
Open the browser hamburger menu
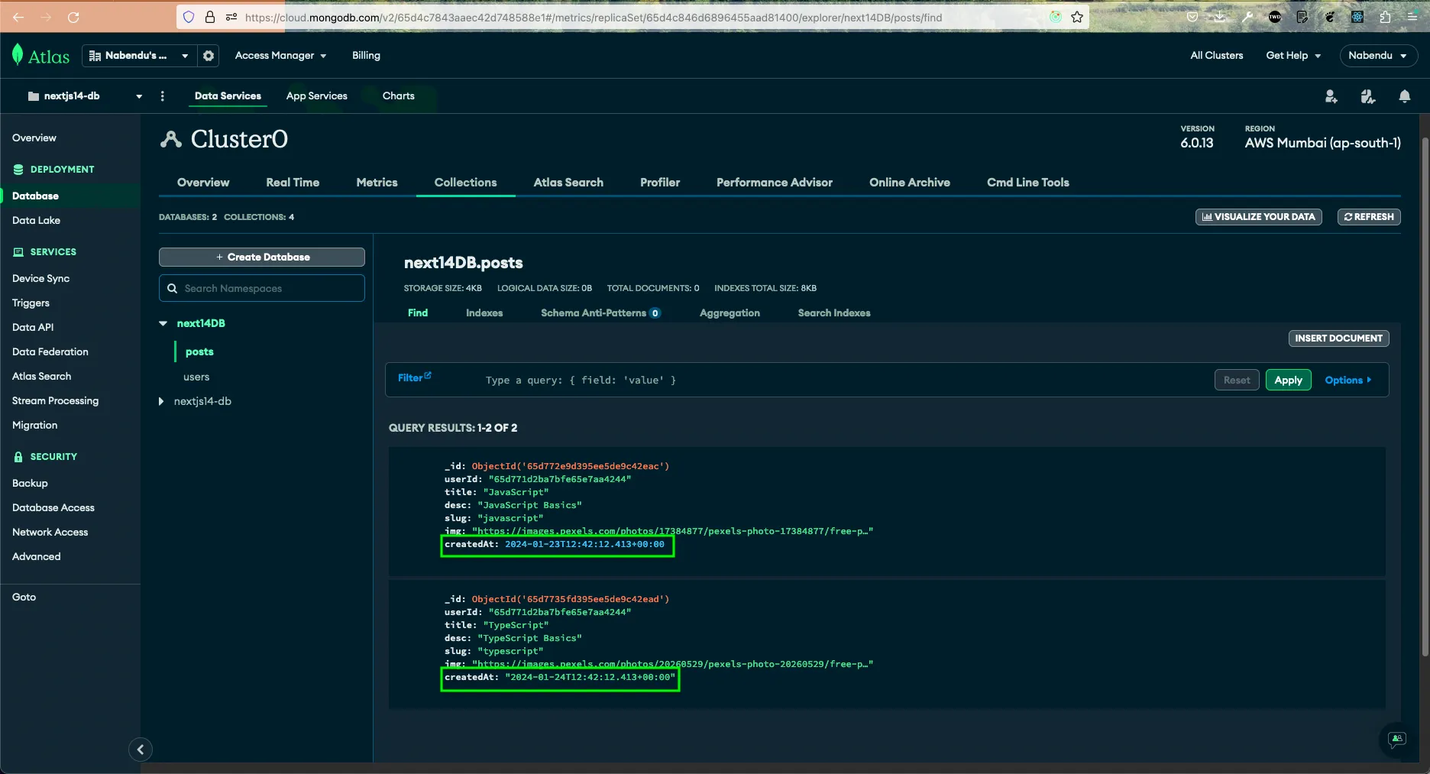point(1412,17)
